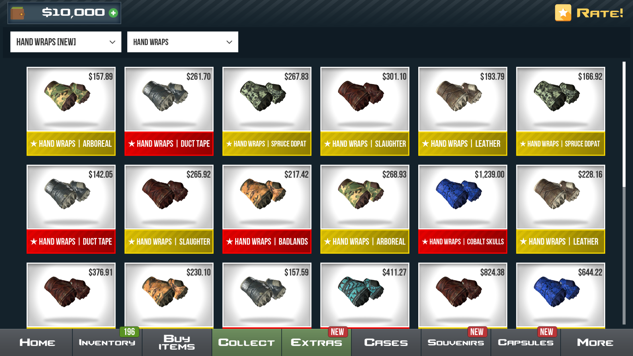633x356 pixels.
Task: Click the brown wallet icon
Action: point(17,13)
